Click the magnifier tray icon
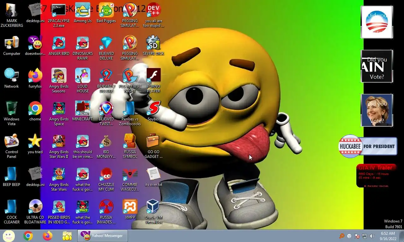 (x=342, y=236)
